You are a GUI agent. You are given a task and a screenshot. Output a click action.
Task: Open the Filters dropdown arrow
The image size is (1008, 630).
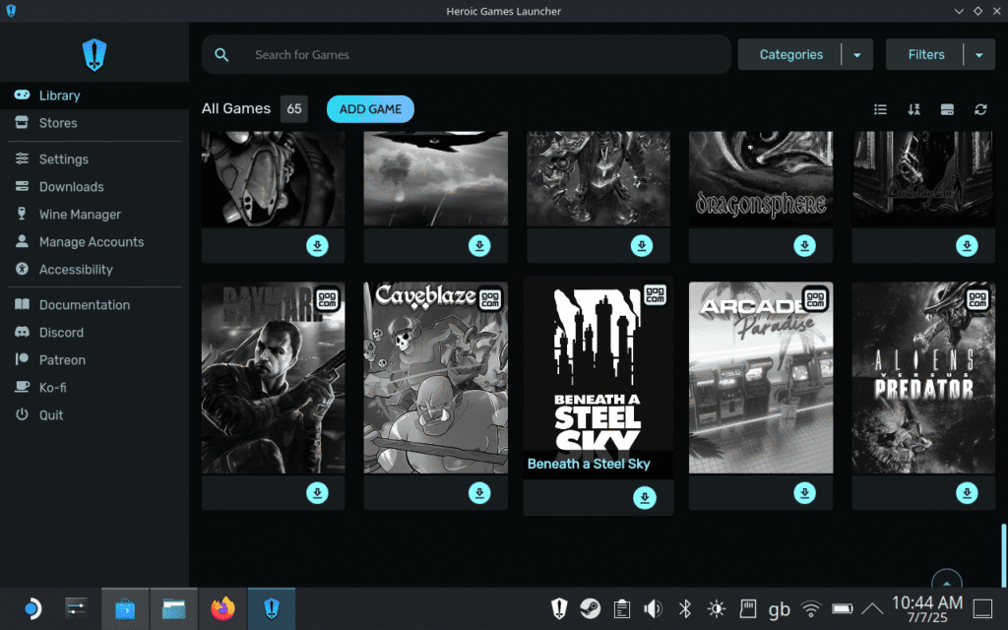coord(978,55)
